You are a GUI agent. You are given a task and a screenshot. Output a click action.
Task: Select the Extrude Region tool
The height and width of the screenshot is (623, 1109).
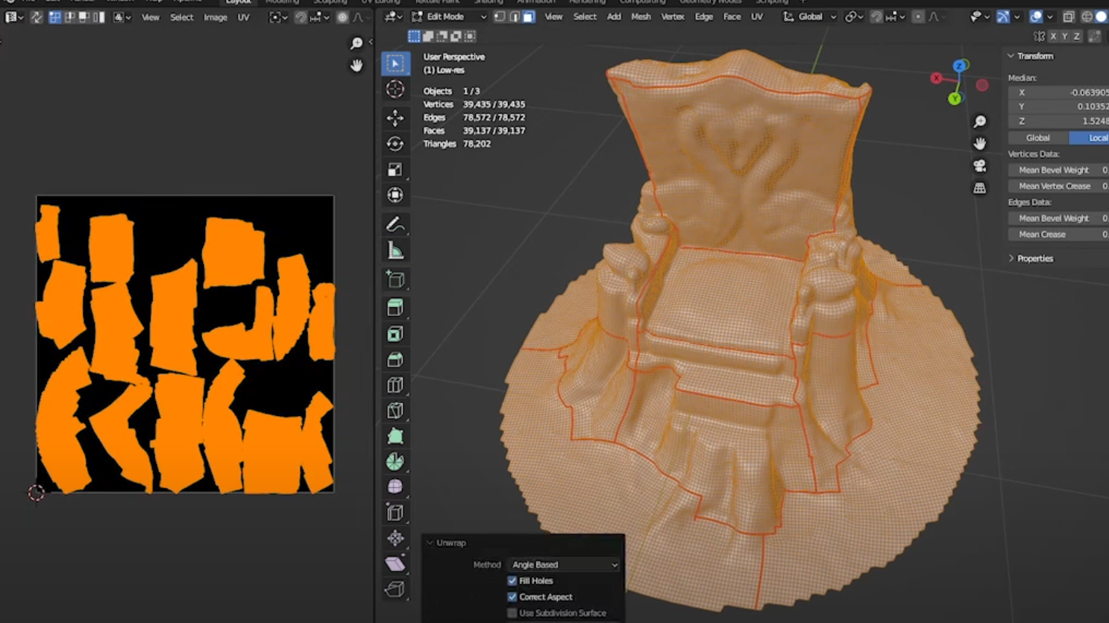tap(395, 307)
